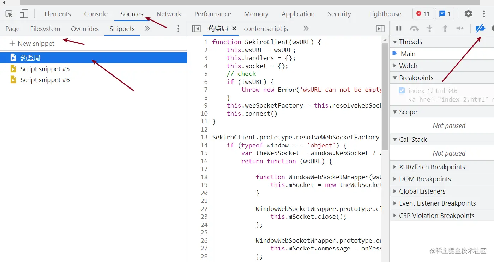
Task: Open the DevTools three-dot customize menu
Action: (484, 14)
